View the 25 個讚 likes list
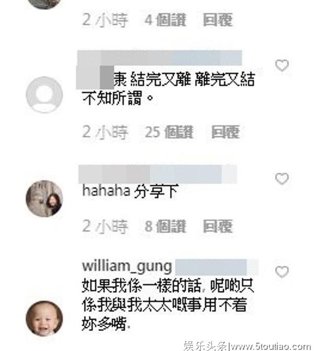 [169, 132]
